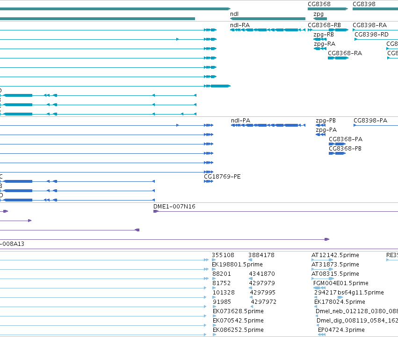Image resolution: width=398 pixels, height=337 pixels.
Task: Select EP04724.3prime EST
Action: click(x=322, y=335)
